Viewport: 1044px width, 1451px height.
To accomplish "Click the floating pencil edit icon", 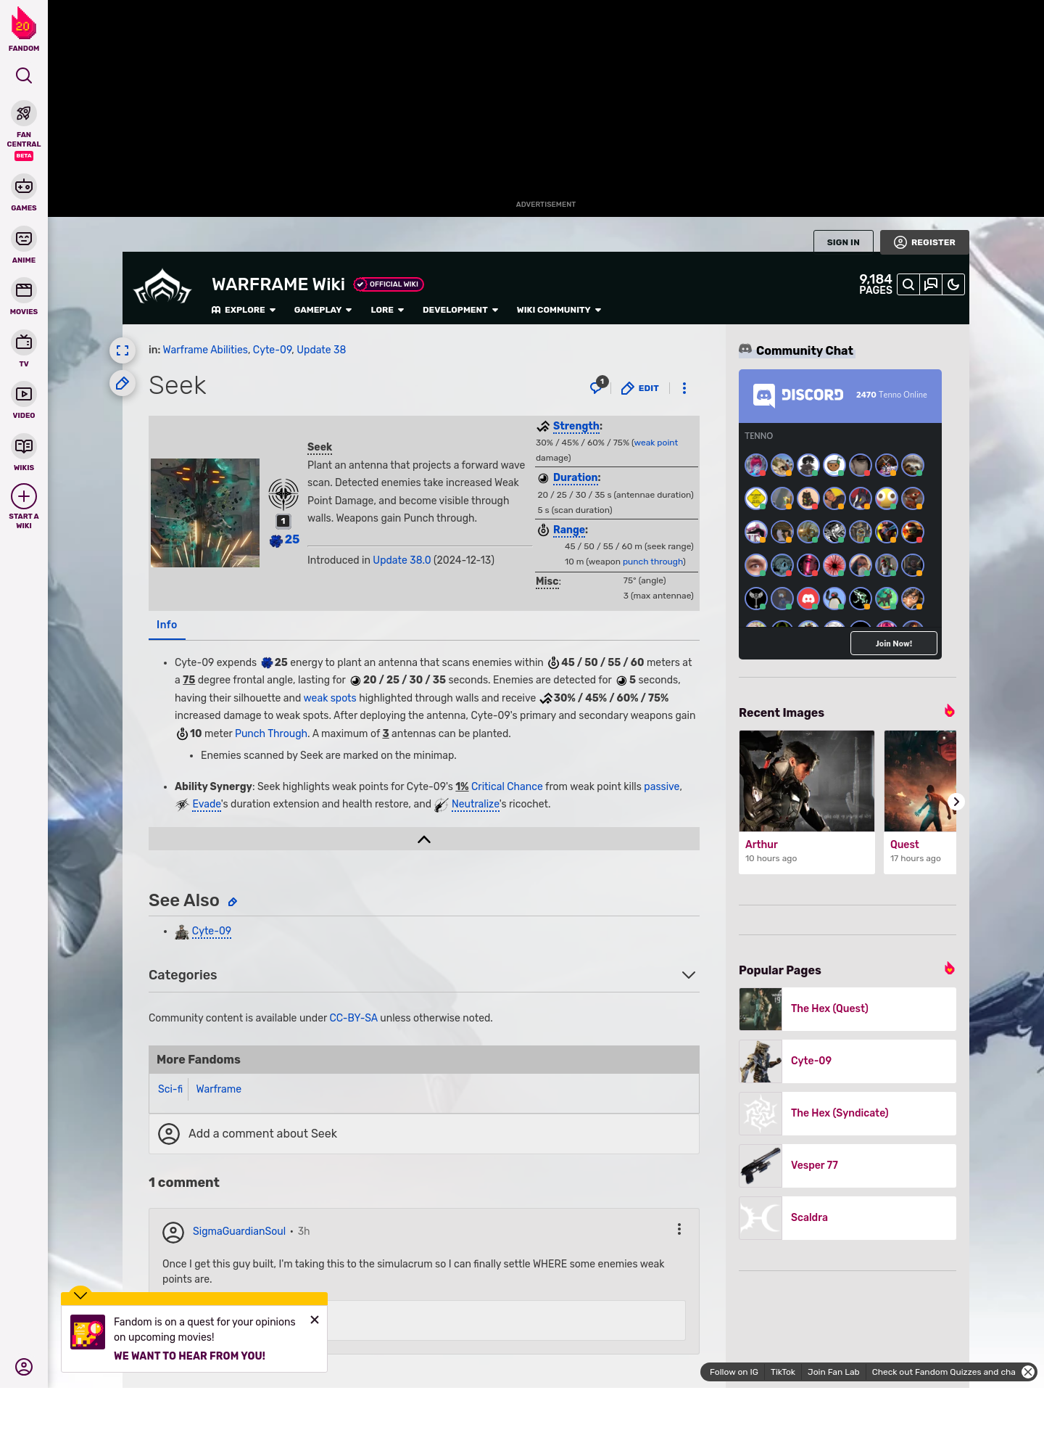I will coord(123,383).
